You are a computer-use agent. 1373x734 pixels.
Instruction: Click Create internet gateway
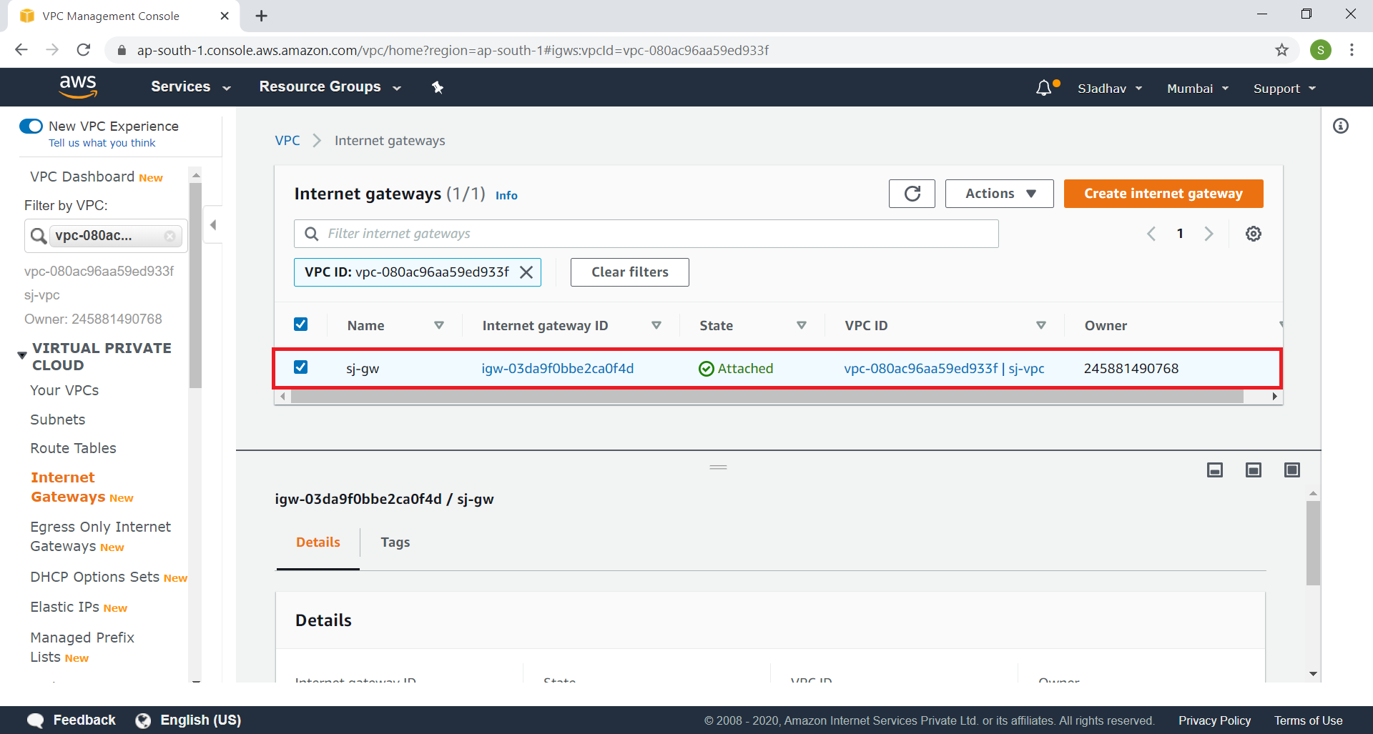(1163, 193)
